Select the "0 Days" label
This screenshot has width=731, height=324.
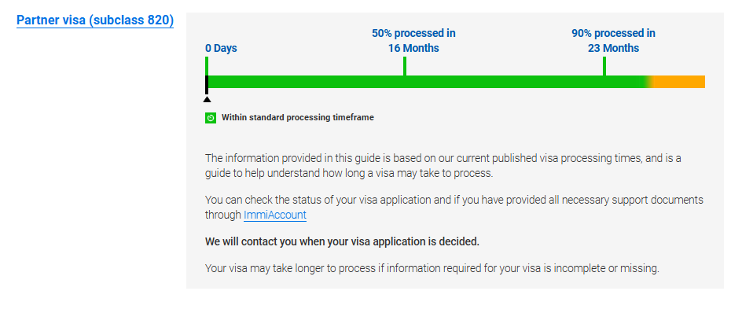pyautogui.click(x=221, y=48)
